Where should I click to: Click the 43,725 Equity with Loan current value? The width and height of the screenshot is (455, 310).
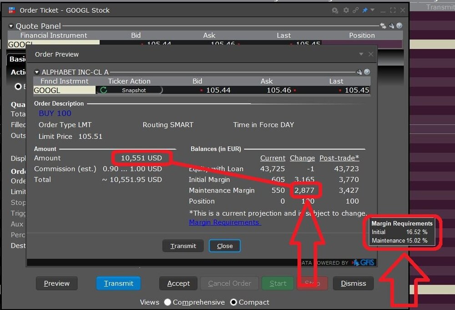click(x=273, y=169)
